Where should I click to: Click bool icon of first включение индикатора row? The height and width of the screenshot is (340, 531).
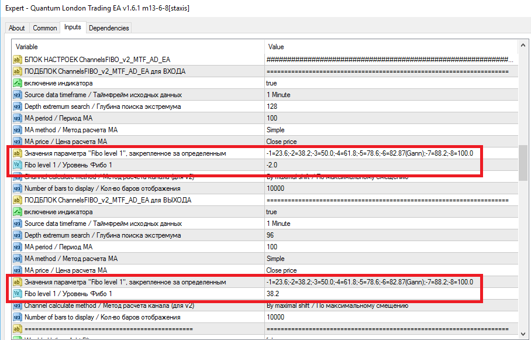click(x=18, y=83)
